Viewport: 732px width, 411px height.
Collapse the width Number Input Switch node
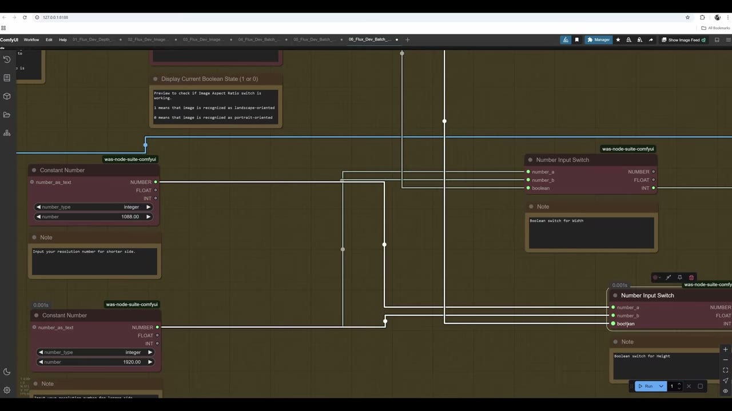(x=530, y=160)
